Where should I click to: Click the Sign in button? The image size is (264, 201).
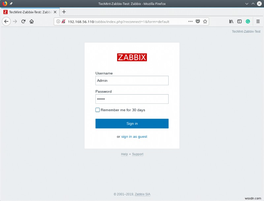132,124
